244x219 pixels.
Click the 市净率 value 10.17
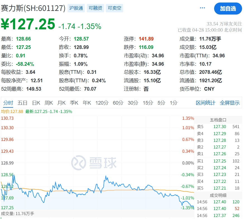click(205, 64)
